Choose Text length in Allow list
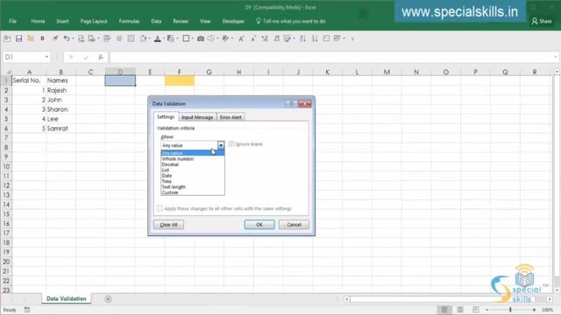 pos(193,187)
